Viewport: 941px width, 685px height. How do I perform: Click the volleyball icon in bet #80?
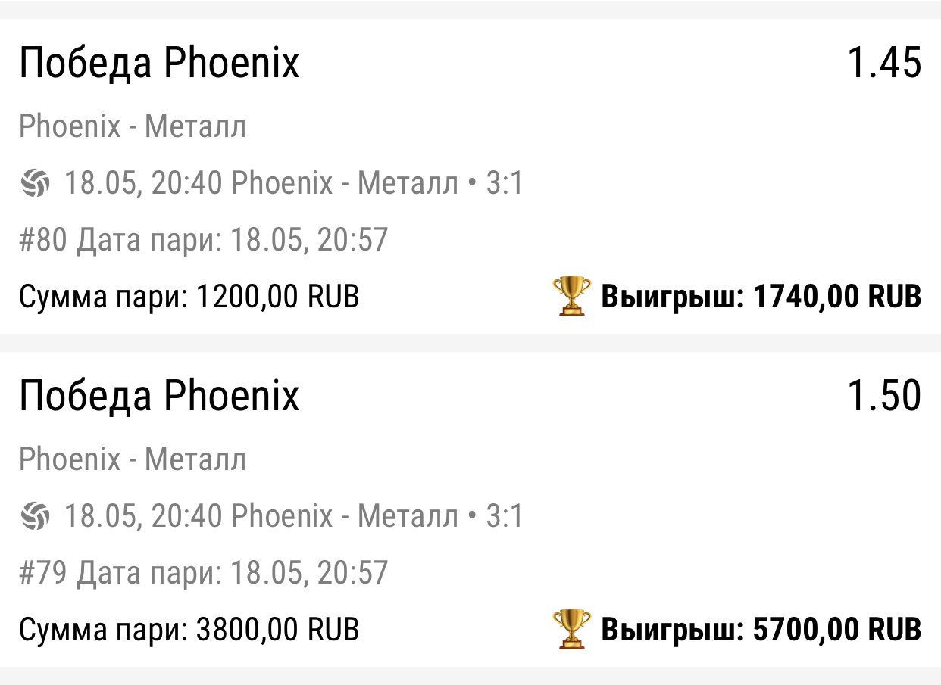click(35, 184)
